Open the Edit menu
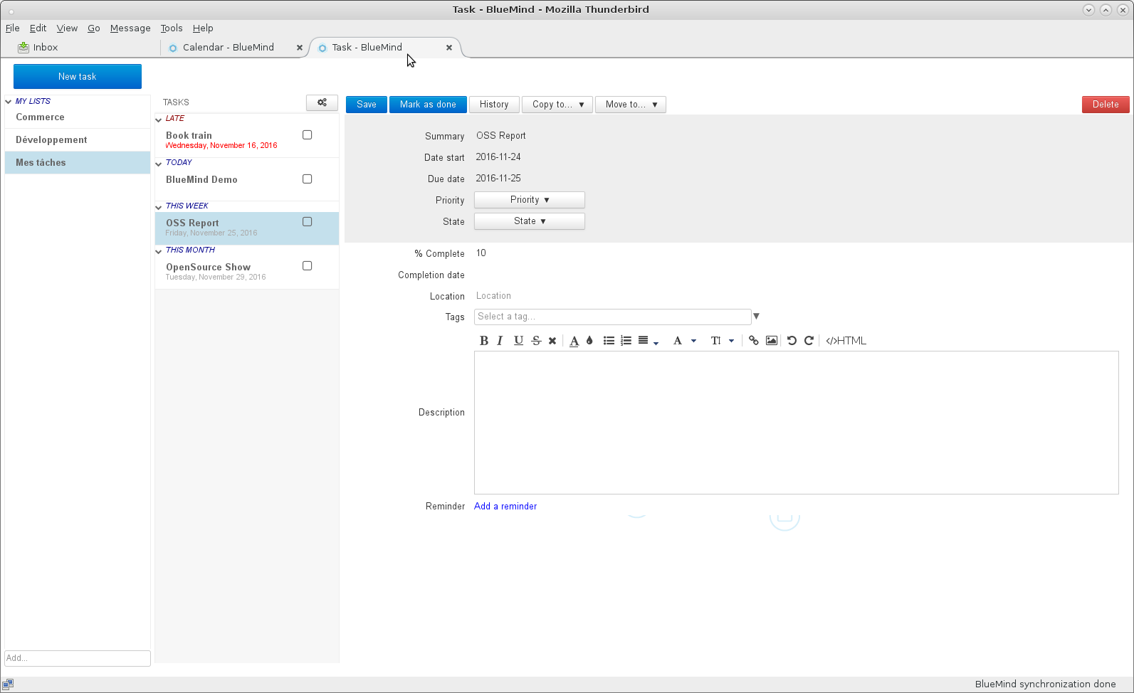The height and width of the screenshot is (693, 1134). pyautogui.click(x=38, y=28)
